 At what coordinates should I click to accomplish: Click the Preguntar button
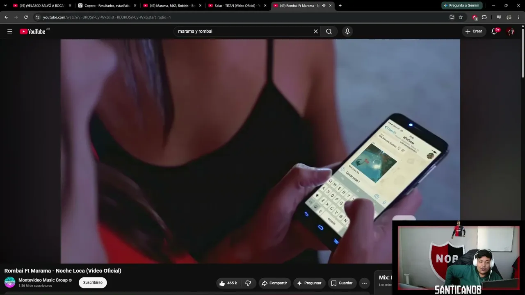pyautogui.click(x=309, y=283)
